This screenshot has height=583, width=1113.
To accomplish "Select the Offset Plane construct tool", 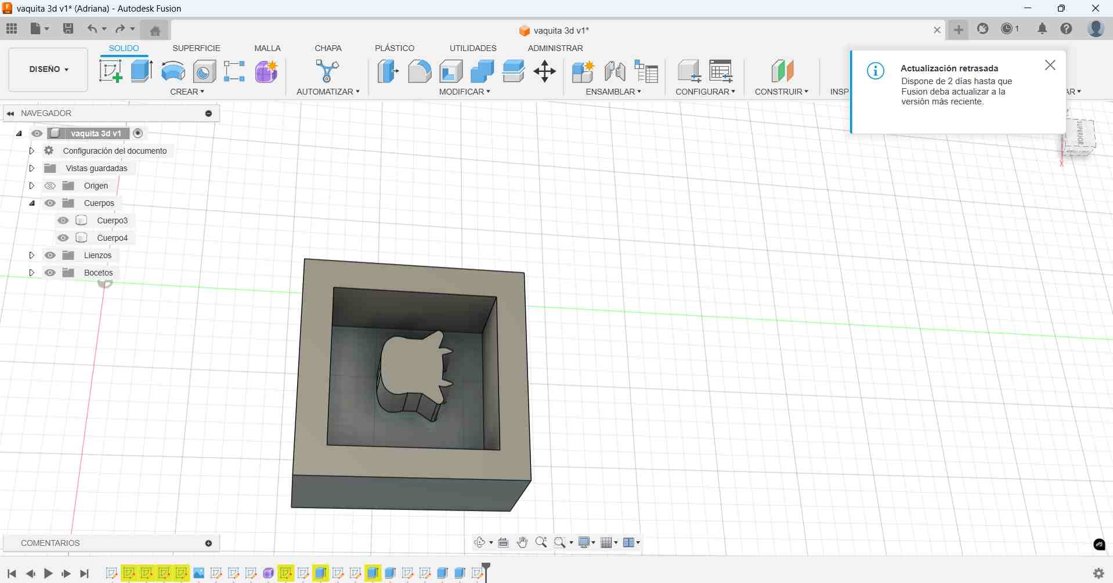I will 782,71.
